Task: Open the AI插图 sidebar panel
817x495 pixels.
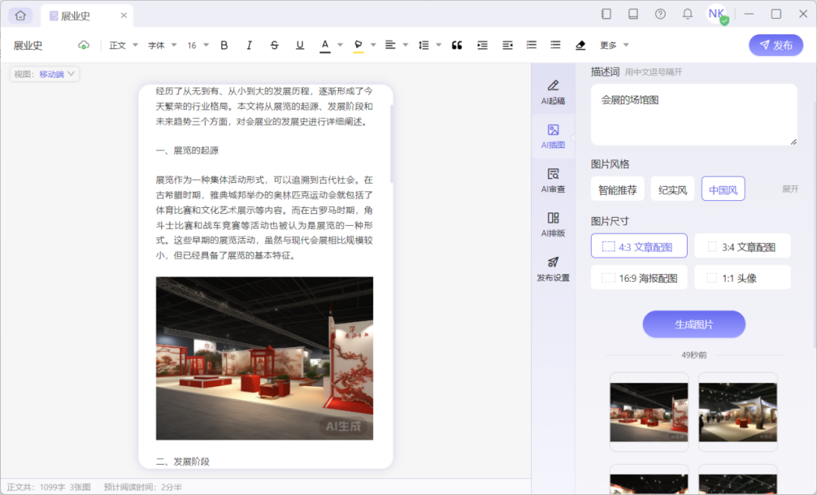Action: (x=553, y=136)
